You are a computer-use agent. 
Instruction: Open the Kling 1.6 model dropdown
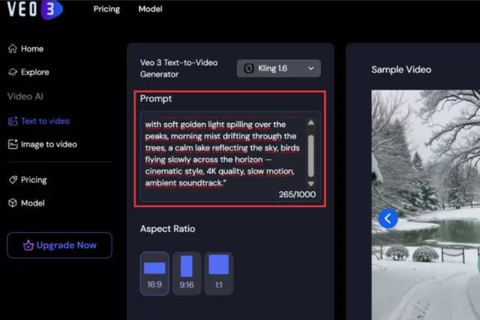(x=278, y=68)
